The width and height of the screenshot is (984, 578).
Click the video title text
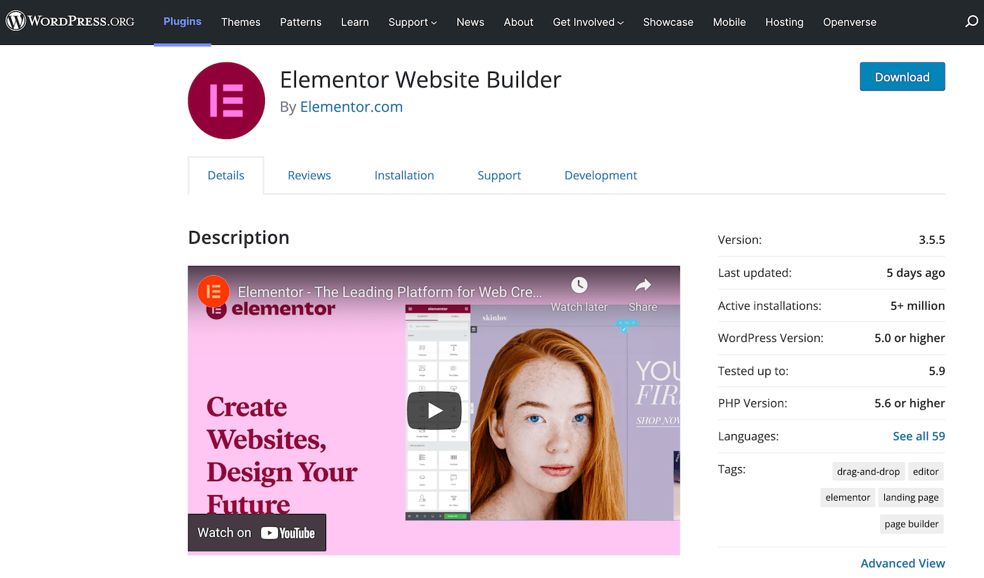(390, 291)
